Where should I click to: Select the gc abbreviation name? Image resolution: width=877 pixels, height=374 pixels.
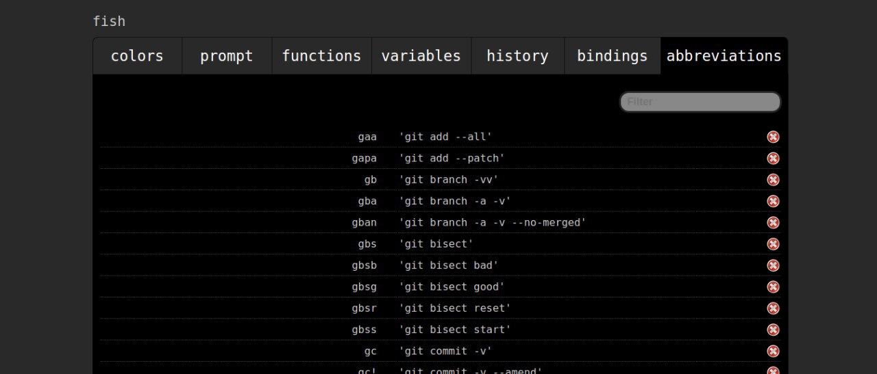[x=371, y=351]
